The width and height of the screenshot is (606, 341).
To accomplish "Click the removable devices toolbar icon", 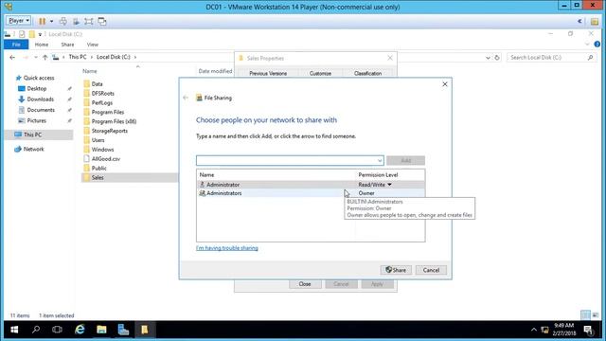I will click(x=76, y=21).
